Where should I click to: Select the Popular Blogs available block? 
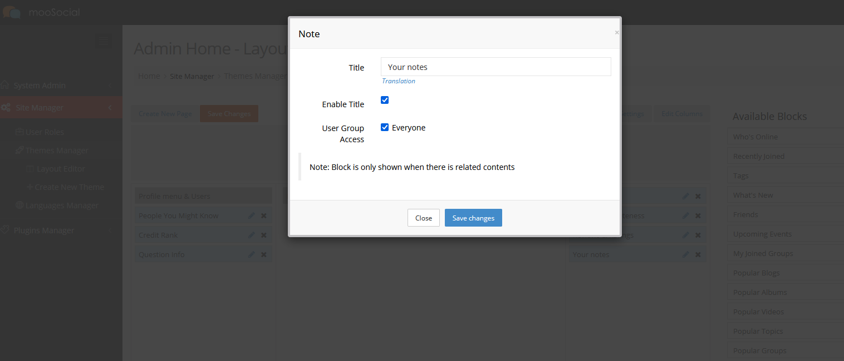(785, 273)
